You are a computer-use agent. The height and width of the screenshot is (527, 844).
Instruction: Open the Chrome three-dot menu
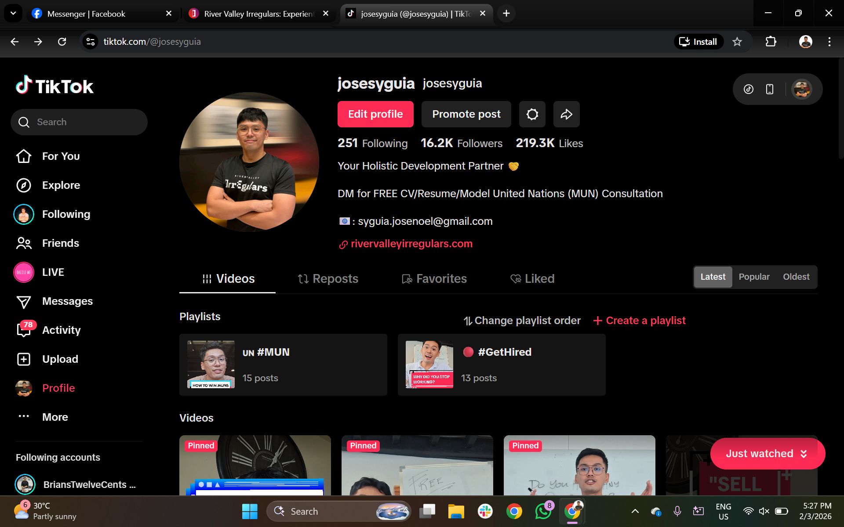829,42
